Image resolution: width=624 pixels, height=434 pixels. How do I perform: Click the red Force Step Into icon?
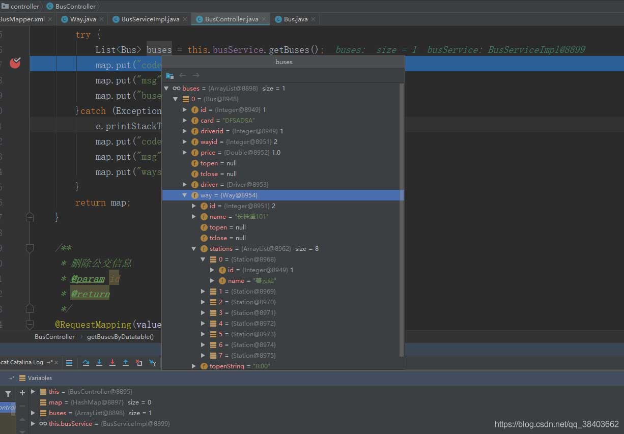112,363
